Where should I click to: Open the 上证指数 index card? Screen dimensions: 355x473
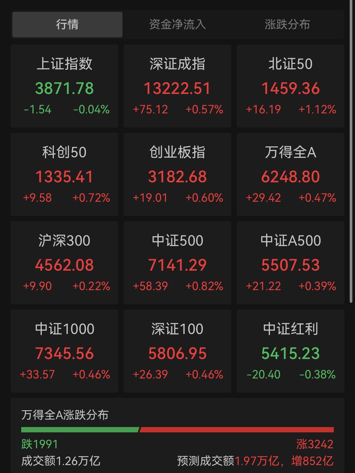pos(64,86)
